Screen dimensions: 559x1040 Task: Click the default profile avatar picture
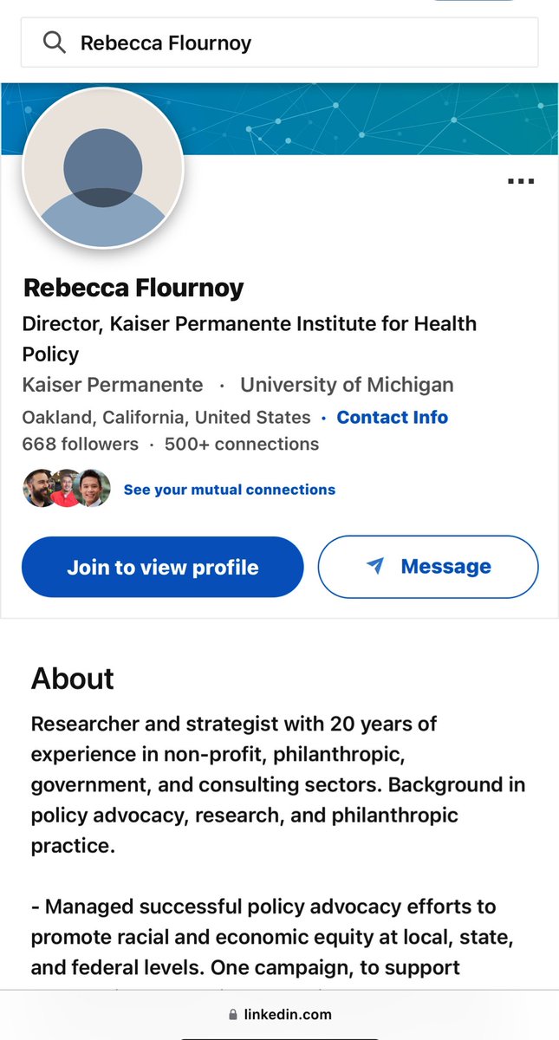click(x=102, y=167)
